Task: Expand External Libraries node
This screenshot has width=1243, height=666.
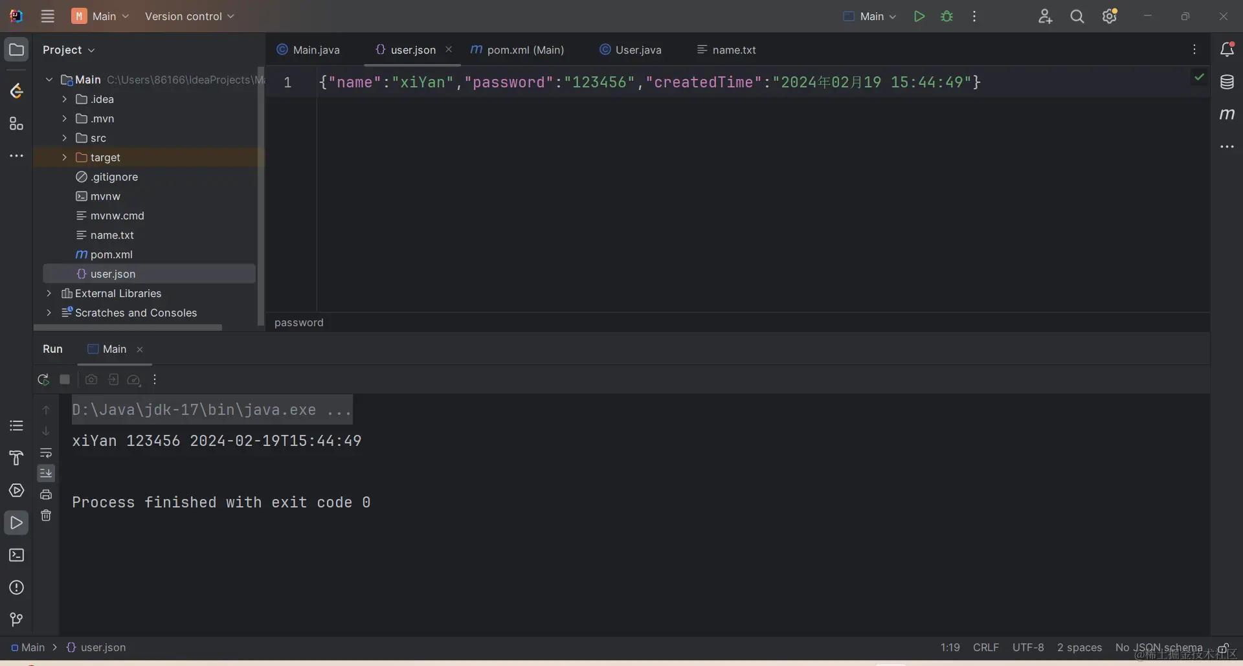Action: (49, 293)
